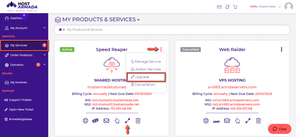Click Speed Reaper trash cancellation icon
The image size is (296, 137).
click(138, 121)
